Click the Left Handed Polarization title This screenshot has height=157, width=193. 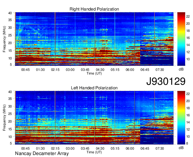[94, 88]
